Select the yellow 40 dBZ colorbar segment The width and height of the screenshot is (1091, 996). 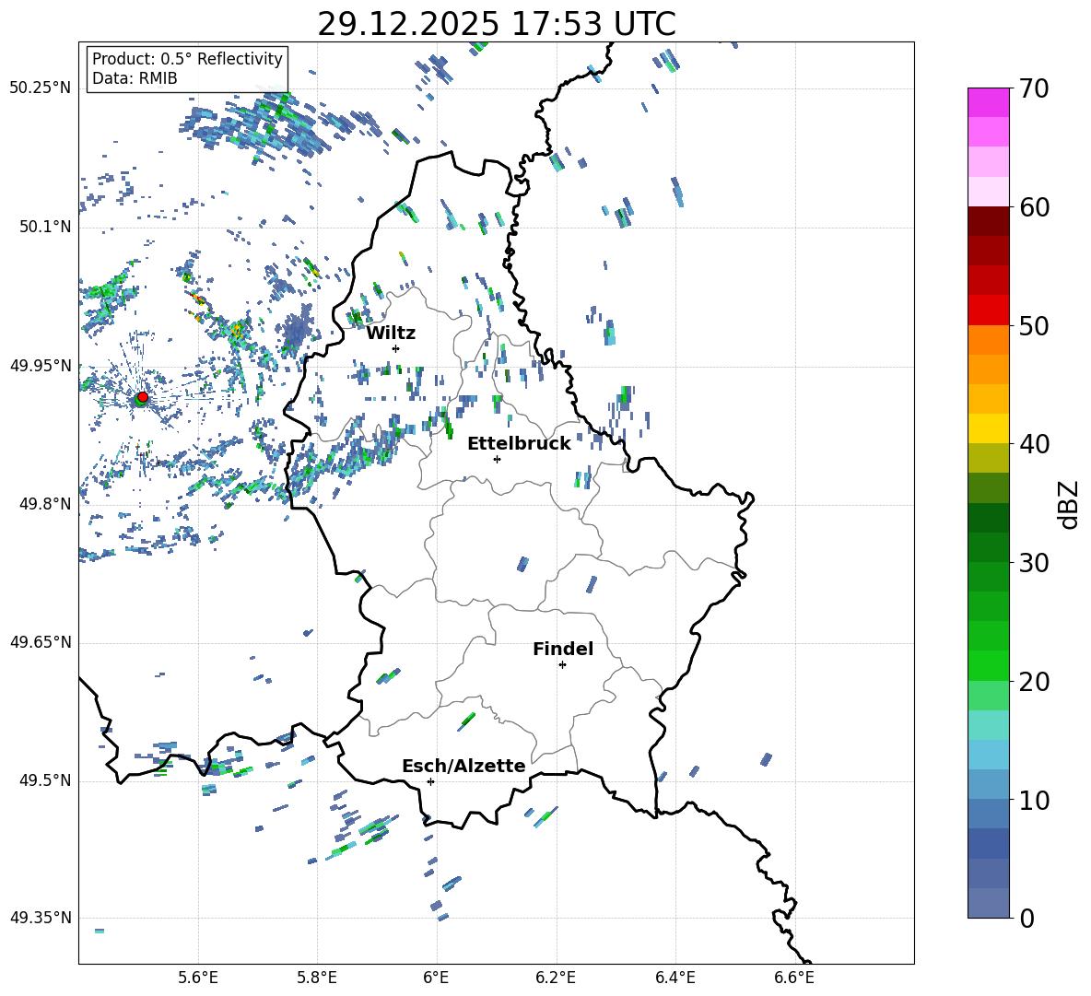click(x=988, y=428)
